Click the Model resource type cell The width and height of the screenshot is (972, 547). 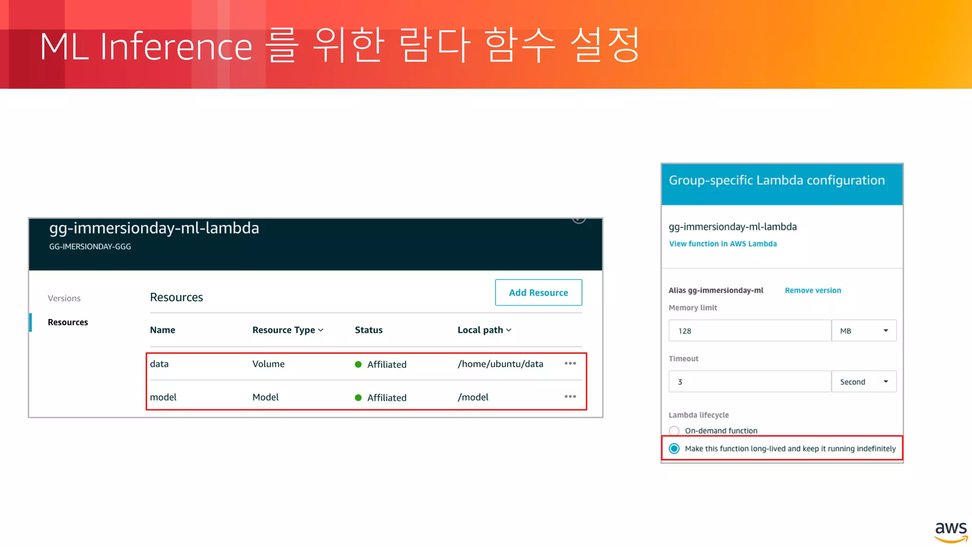(x=265, y=397)
